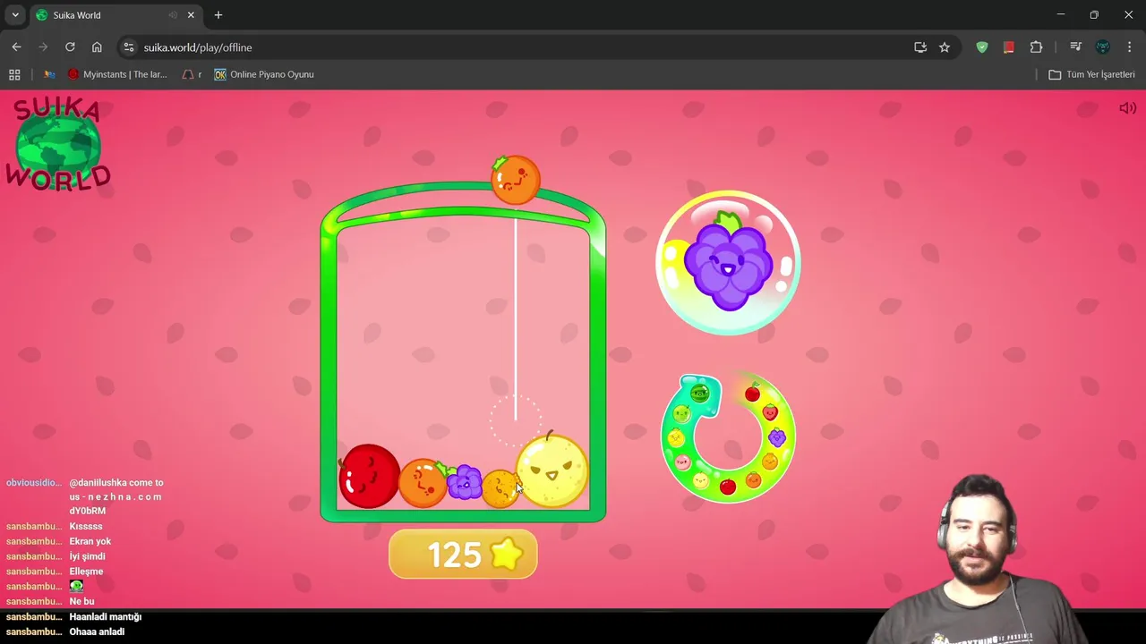Click the yellow pear fruit inside the jar
This screenshot has height=644, width=1146.
point(552,470)
